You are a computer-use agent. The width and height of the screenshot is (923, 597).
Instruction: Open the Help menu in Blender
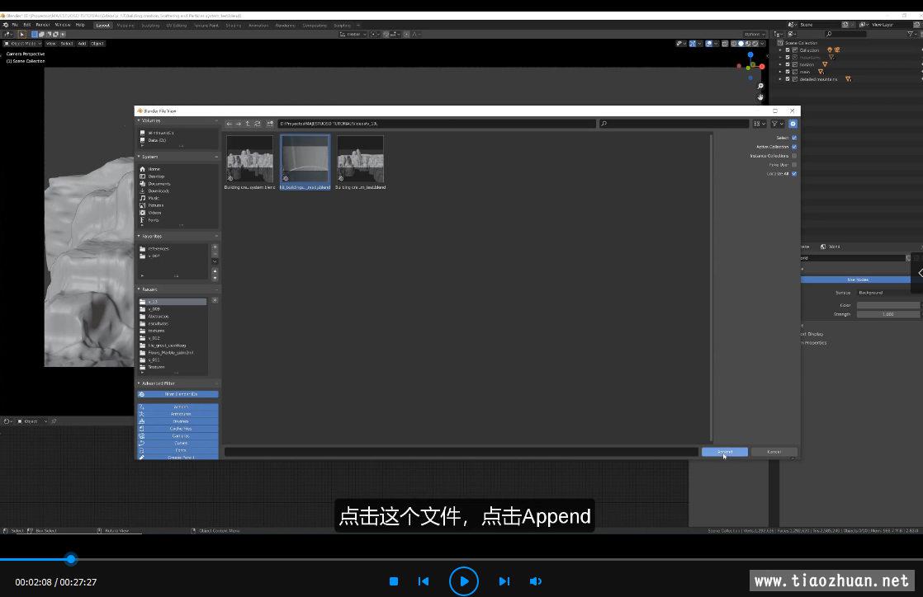pos(80,25)
